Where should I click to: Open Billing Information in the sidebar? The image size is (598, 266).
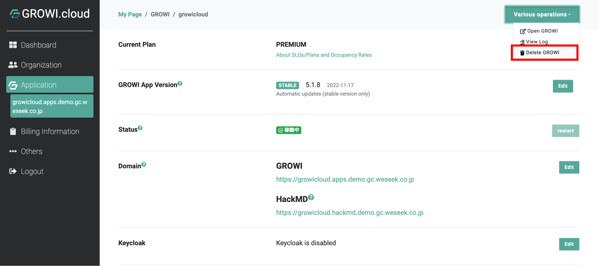click(50, 131)
